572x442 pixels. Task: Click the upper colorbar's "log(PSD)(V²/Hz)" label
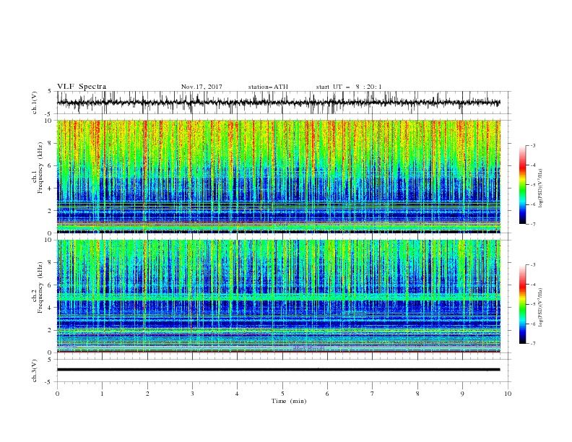(542, 188)
